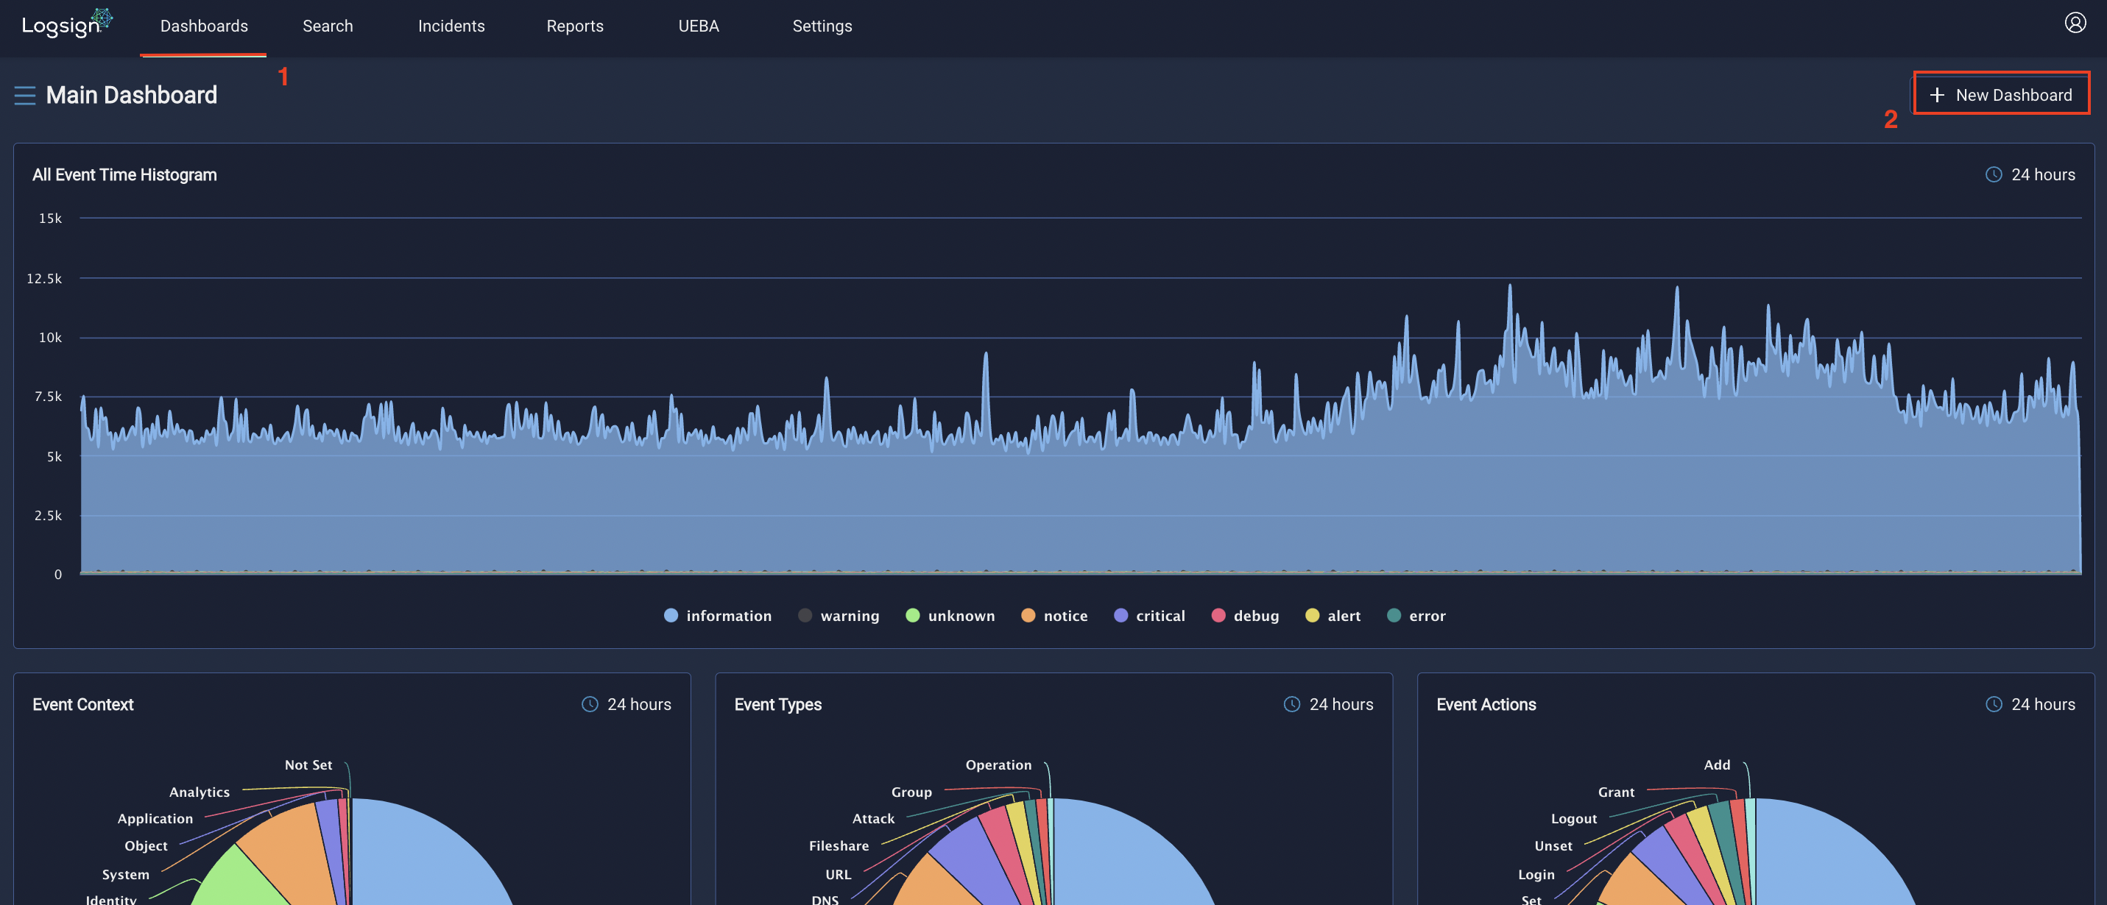Click the Event Actions panel title
The width and height of the screenshot is (2107, 905).
point(1486,705)
